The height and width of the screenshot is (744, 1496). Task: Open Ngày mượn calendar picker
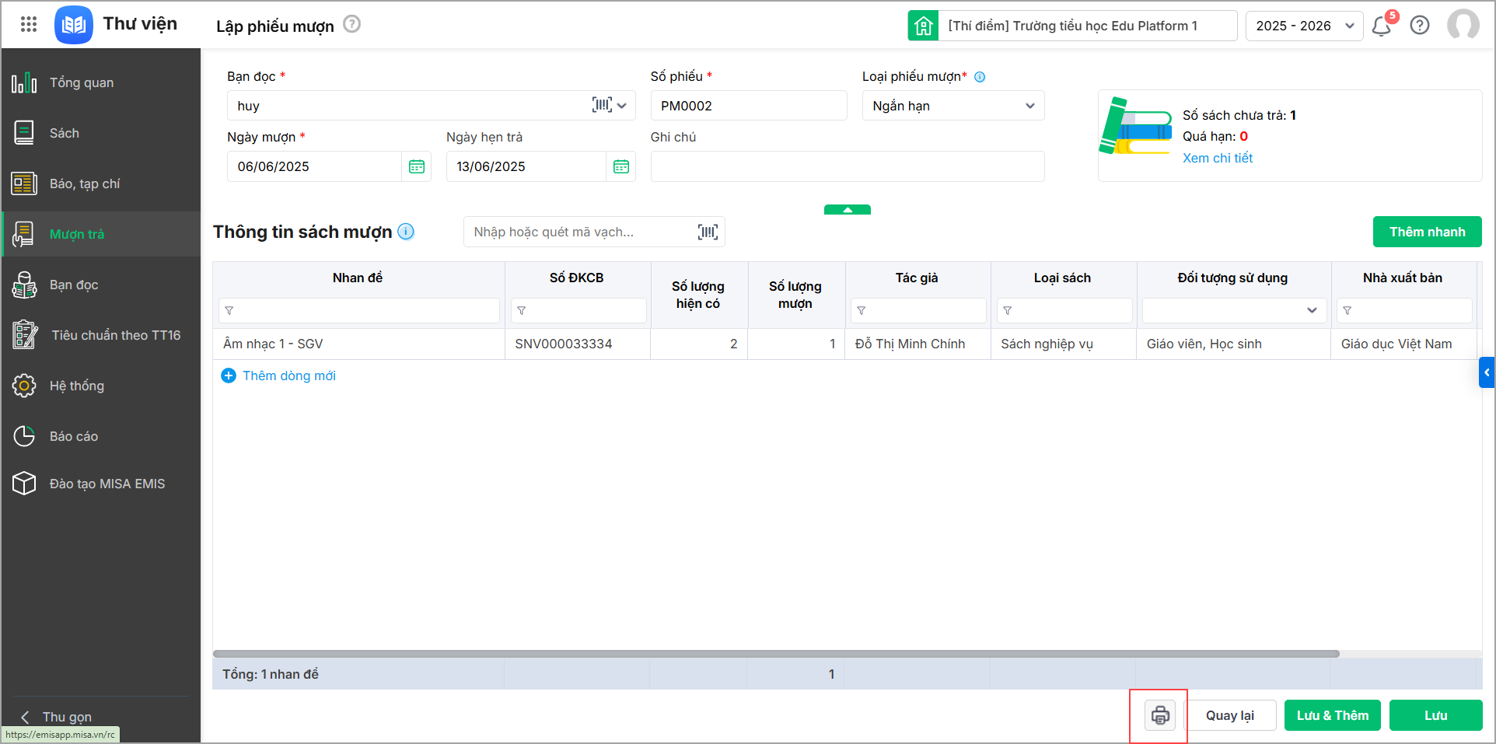pyautogui.click(x=417, y=166)
